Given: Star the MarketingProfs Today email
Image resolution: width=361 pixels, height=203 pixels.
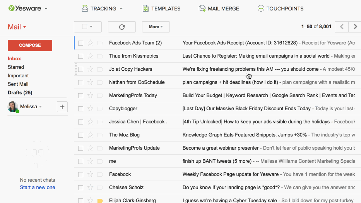Looking at the screenshot, I should [x=90, y=95].
